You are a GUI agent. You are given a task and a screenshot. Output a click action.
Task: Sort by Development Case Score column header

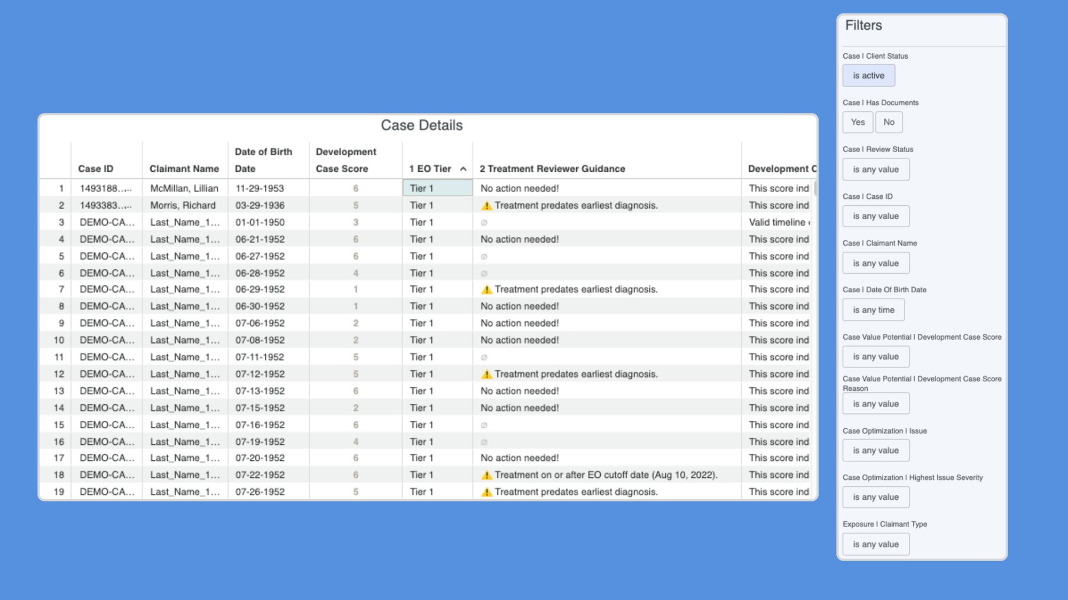coord(346,160)
